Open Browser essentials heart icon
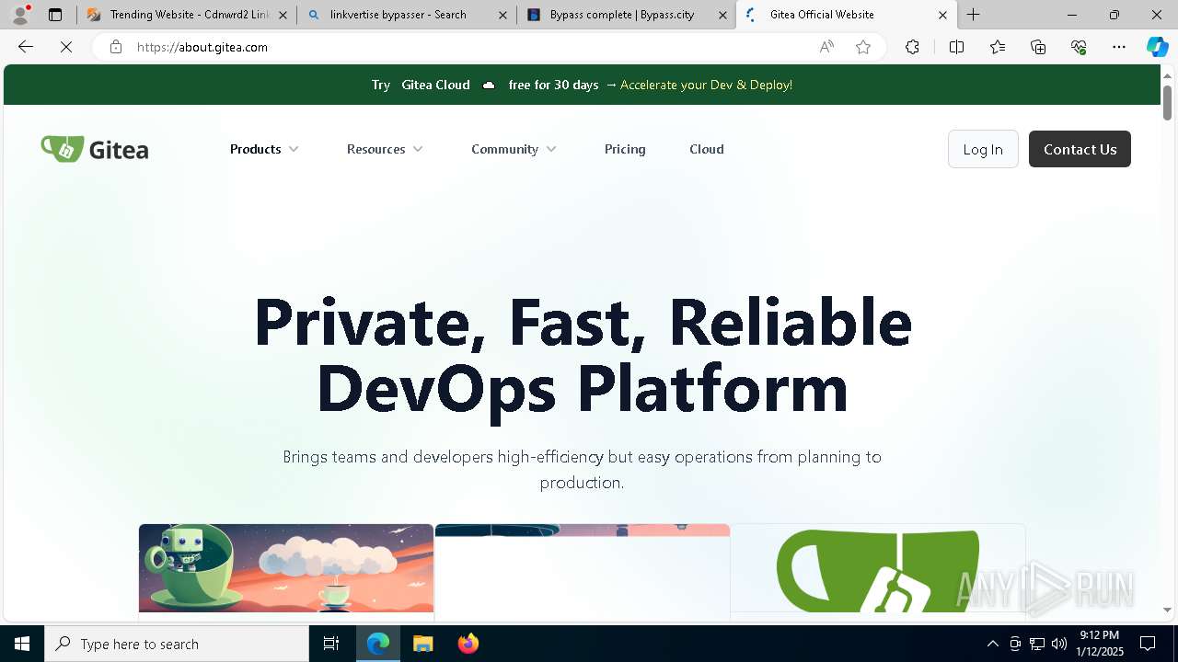Screen dimensions: 1178x662 (1079, 47)
